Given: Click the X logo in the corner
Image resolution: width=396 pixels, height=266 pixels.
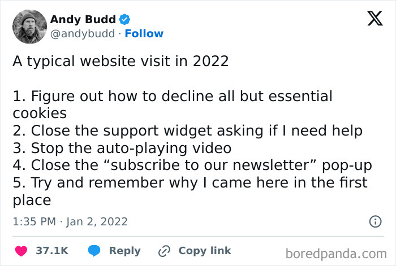Looking at the screenshot, I should 375,19.
